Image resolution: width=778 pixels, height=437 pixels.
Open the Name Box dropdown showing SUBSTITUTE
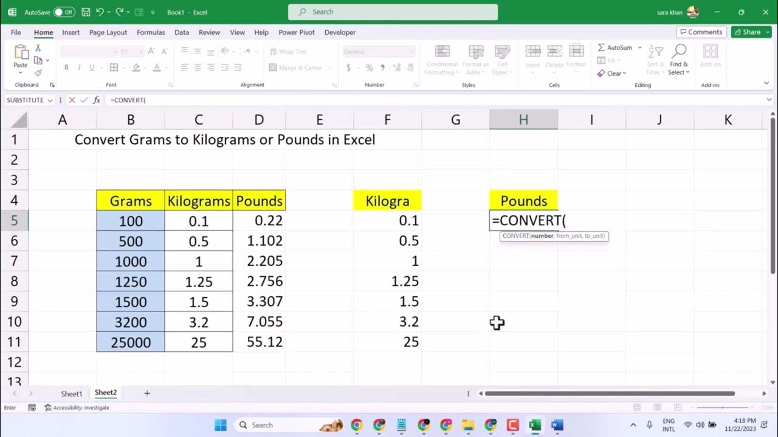[x=50, y=100]
